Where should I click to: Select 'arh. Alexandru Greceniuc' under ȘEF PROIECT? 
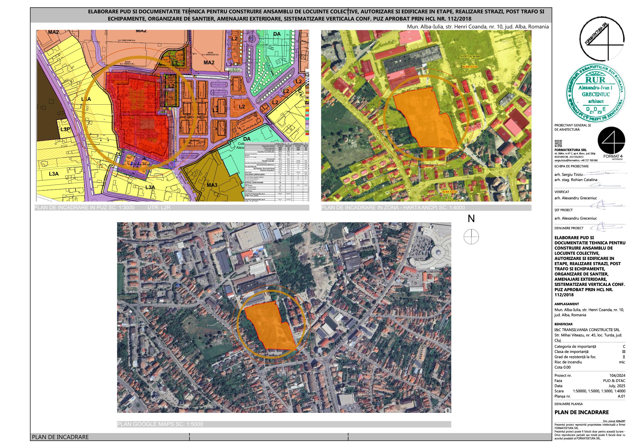pos(575,218)
